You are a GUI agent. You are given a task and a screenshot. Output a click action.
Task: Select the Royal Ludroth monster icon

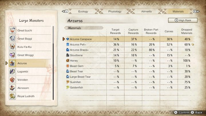(x=12, y=96)
